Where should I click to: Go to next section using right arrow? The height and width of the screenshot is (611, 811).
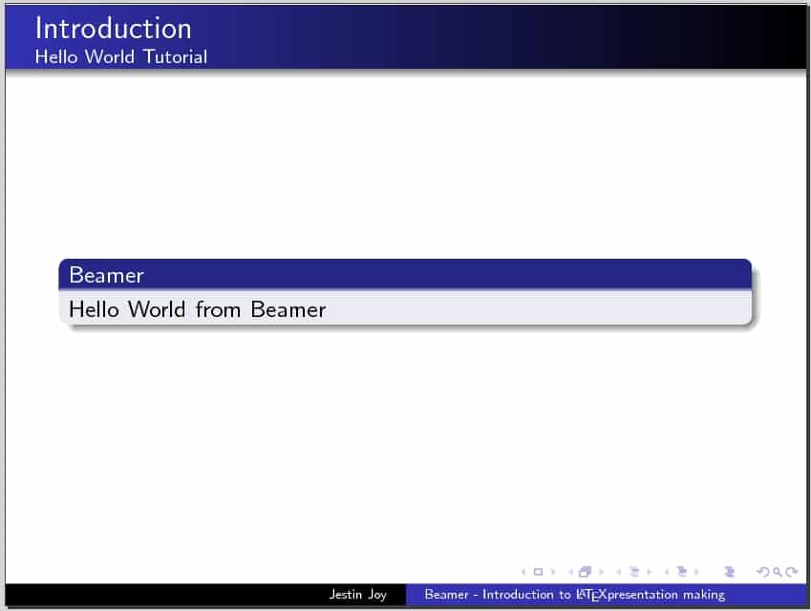[x=696, y=572]
